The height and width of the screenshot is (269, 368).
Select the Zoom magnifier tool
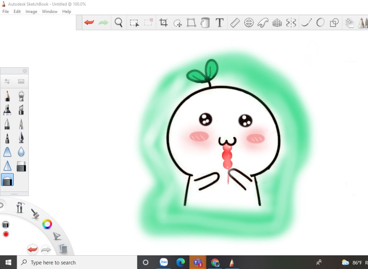(x=119, y=23)
